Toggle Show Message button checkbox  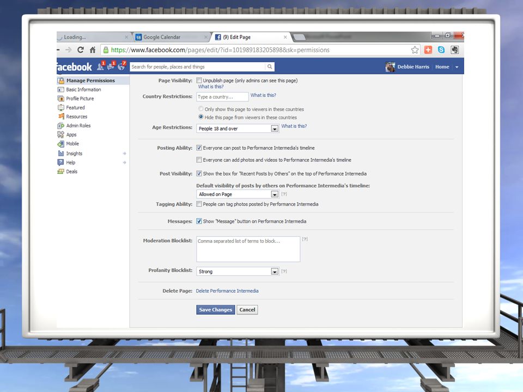click(x=199, y=221)
